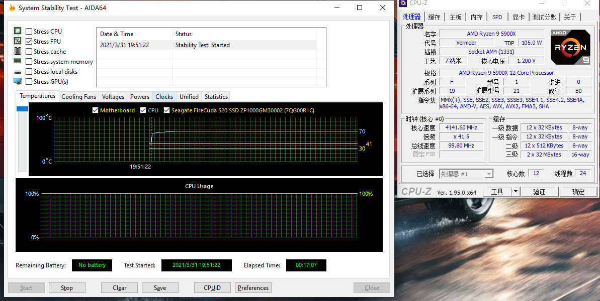Open the 显卡 tab in CPU-Z
The width and height of the screenshot is (600, 301).
click(519, 17)
